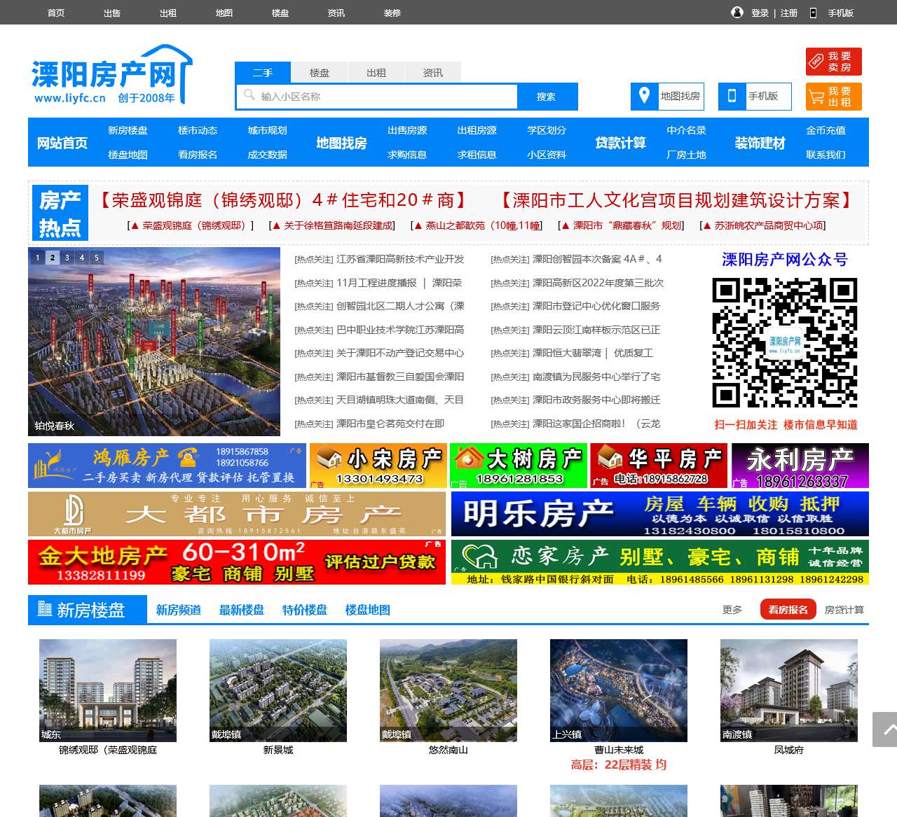Viewport: 897px width, 817px height.
Task: Switch to 出租 search tab
Action: click(x=376, y=73)
